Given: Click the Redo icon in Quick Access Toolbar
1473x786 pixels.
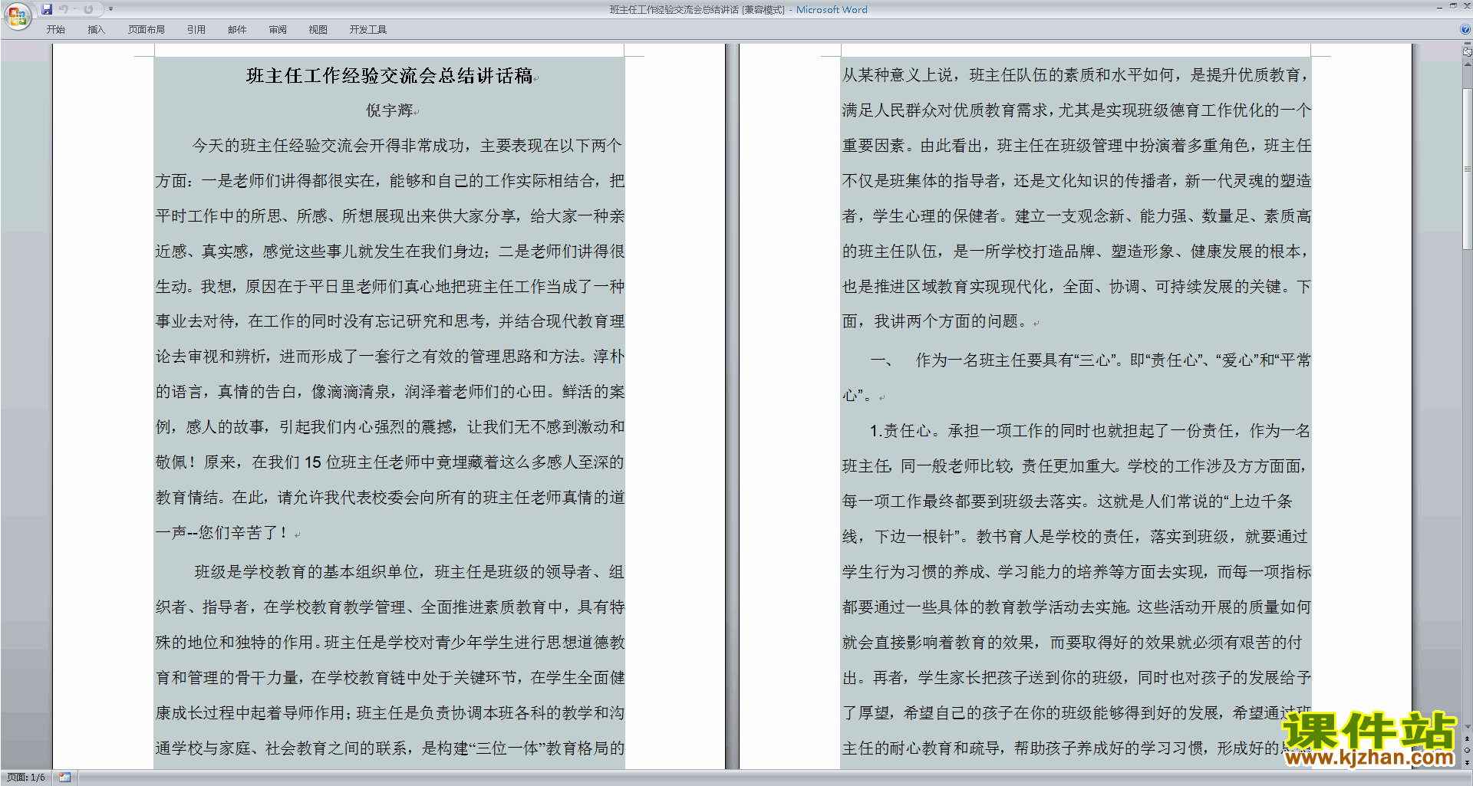Looking at the screenshot, I should coord(88,9).
